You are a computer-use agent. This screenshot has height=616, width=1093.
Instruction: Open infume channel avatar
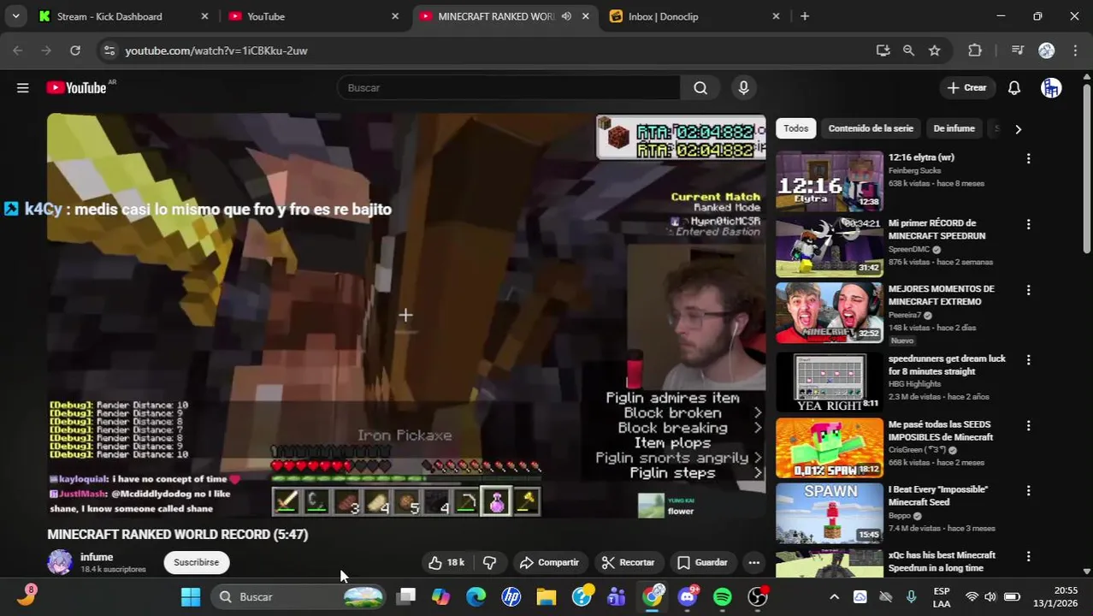coord(60,562)
